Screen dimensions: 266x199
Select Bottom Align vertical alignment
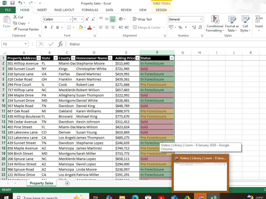113,19
